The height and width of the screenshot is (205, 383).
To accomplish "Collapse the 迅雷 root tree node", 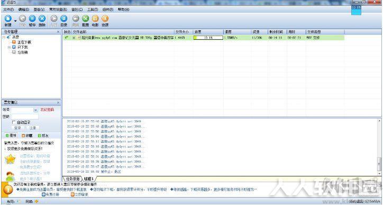I will 4,37.
